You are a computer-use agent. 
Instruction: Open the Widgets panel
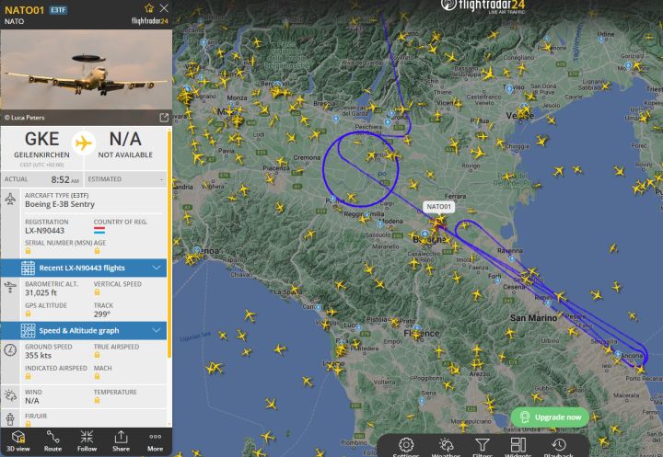pos(518,447)
